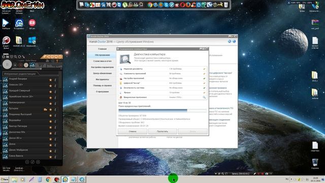This screenshot has height=183, width=325.
Task: Click the refresh icon in the radio player toolbar
Action: 19,56
